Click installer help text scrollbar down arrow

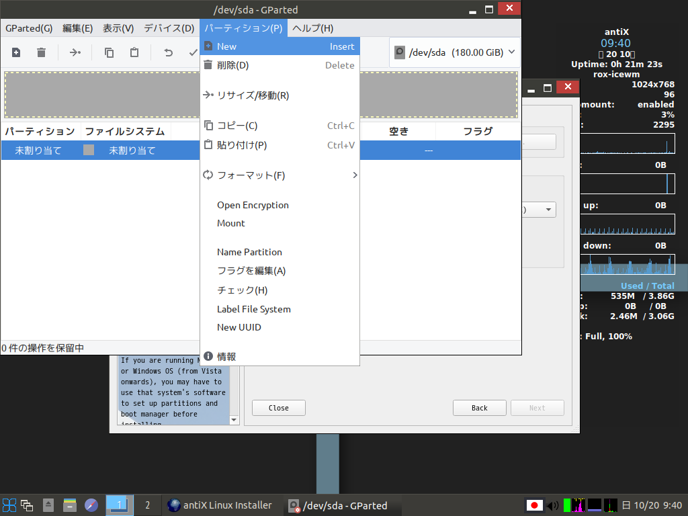pos(234,420)
